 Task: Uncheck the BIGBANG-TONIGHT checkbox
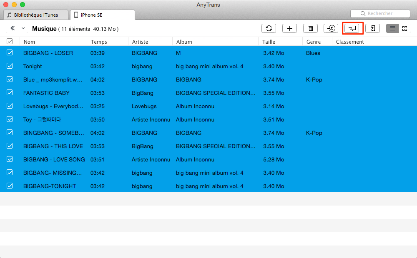(x=10, y=186)
